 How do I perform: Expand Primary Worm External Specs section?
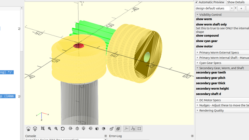click(x=197, y=53)
